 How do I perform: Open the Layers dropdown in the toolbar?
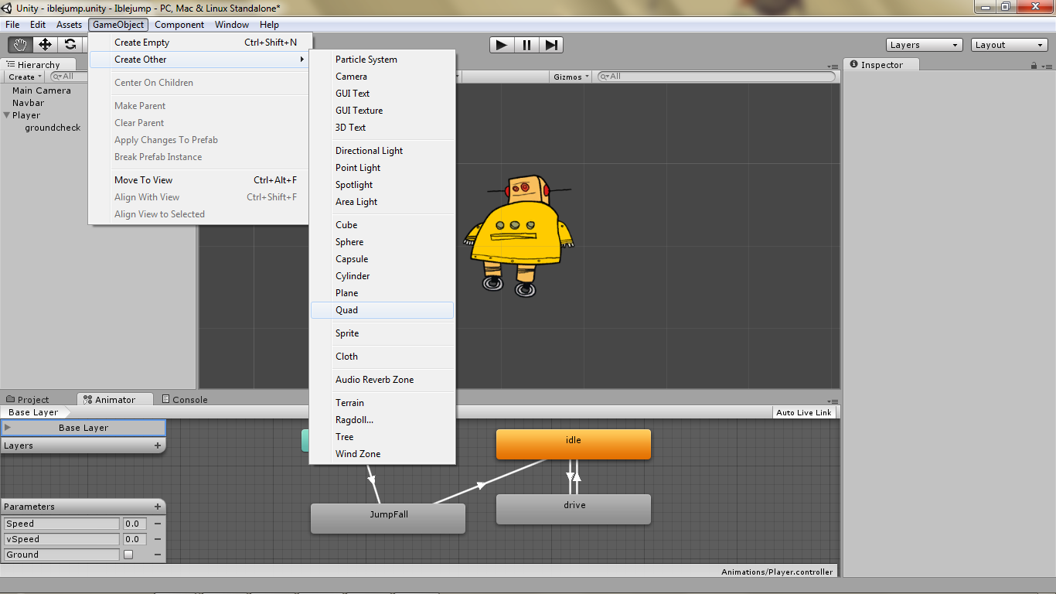(x=924, y=44)
